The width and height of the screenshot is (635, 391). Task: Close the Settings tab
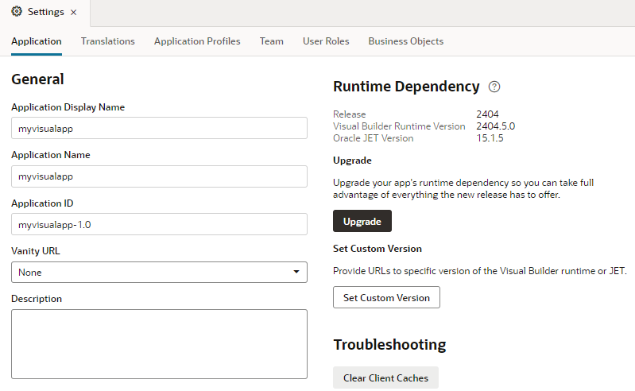click(x=74, y=13)
